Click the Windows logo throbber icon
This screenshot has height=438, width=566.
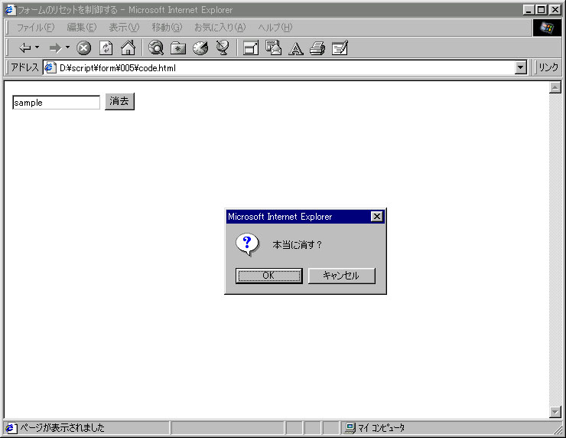547,28
